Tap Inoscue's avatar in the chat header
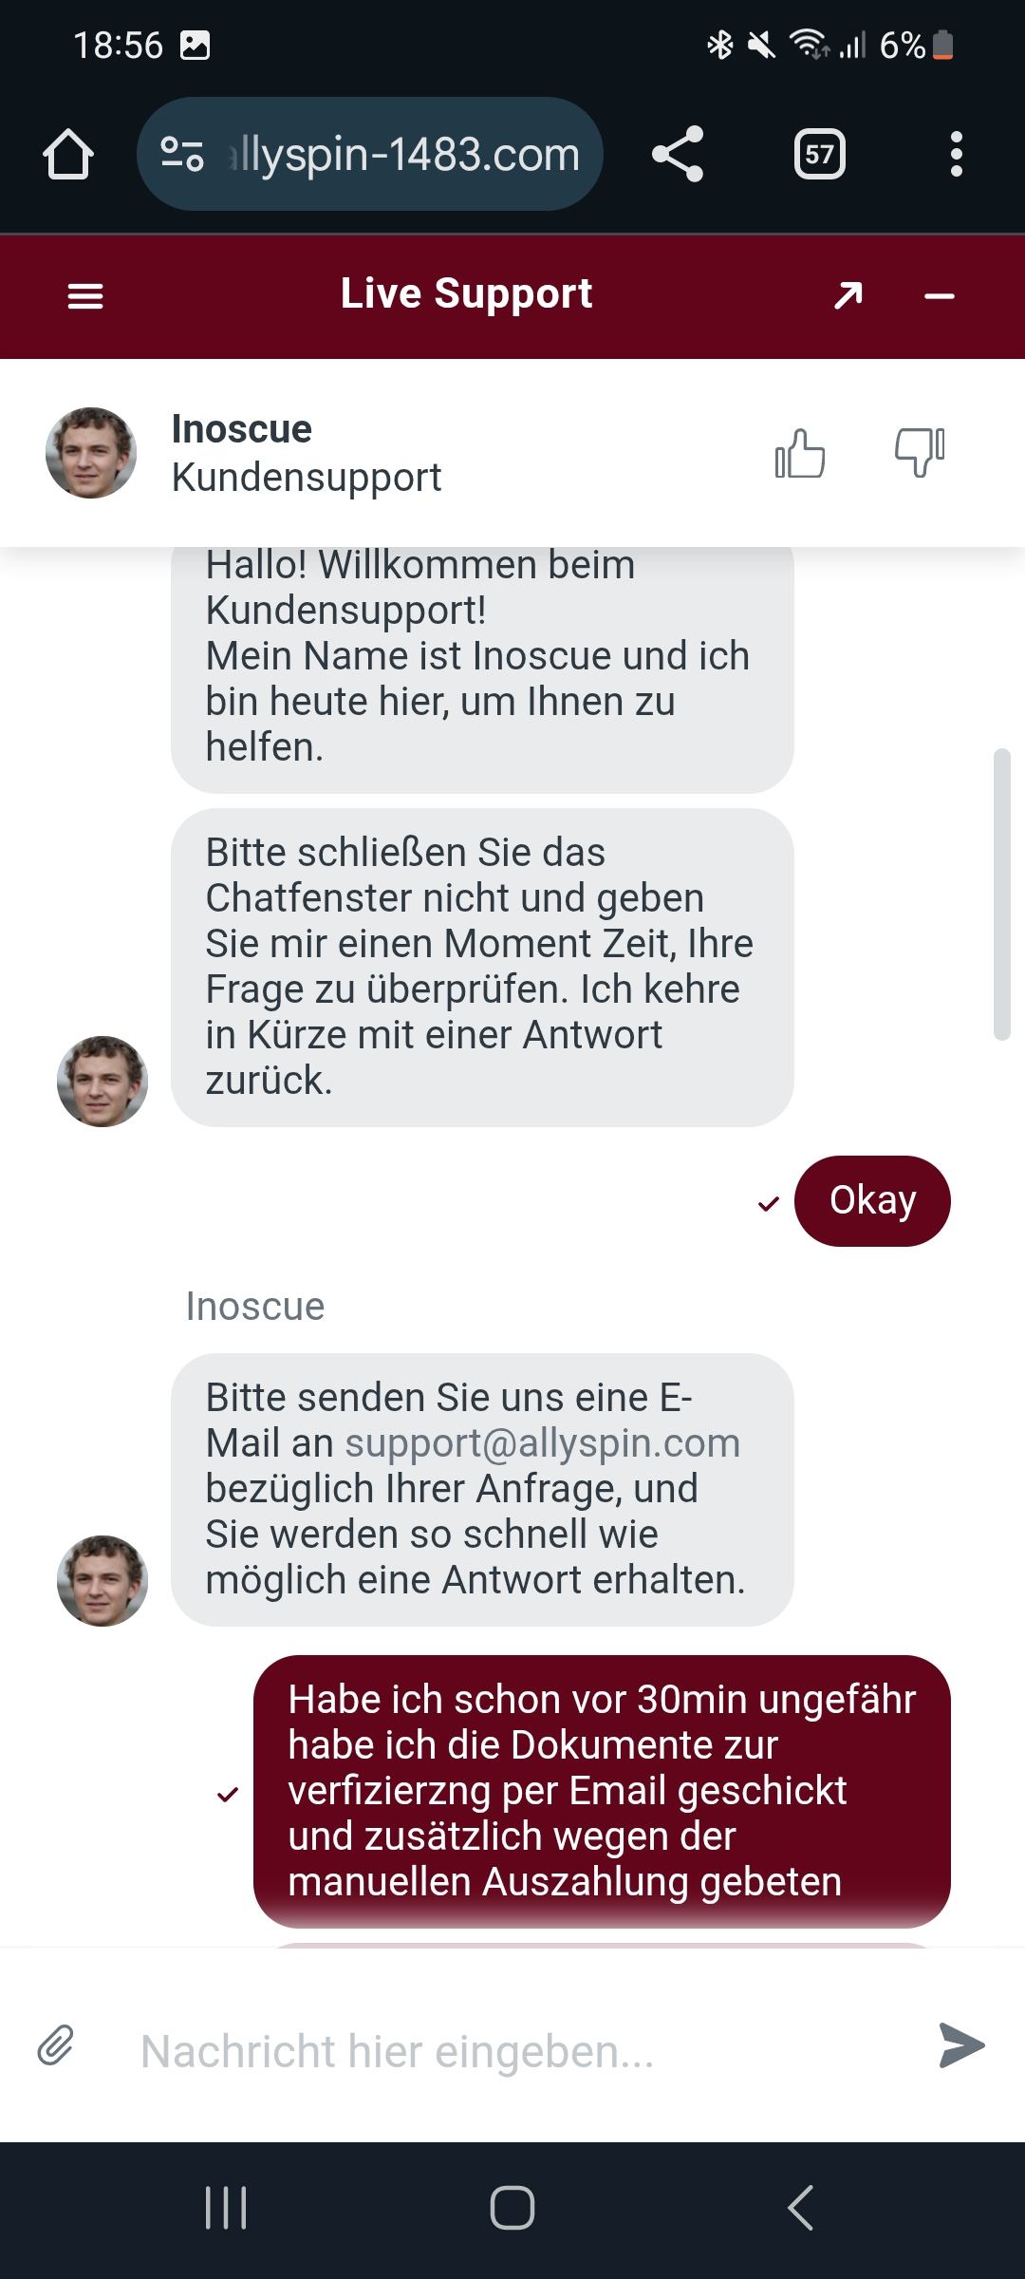Screen dimensions: 1025x2279 [x=91, y=453]
